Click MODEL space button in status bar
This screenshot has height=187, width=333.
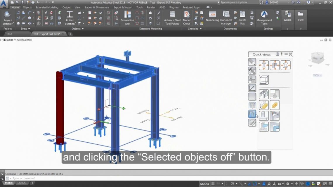[204, 183]
